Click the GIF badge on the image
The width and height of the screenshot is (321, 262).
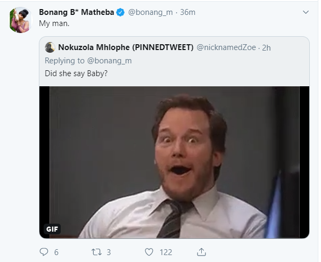pyautogui.click(x=52, y=229)
